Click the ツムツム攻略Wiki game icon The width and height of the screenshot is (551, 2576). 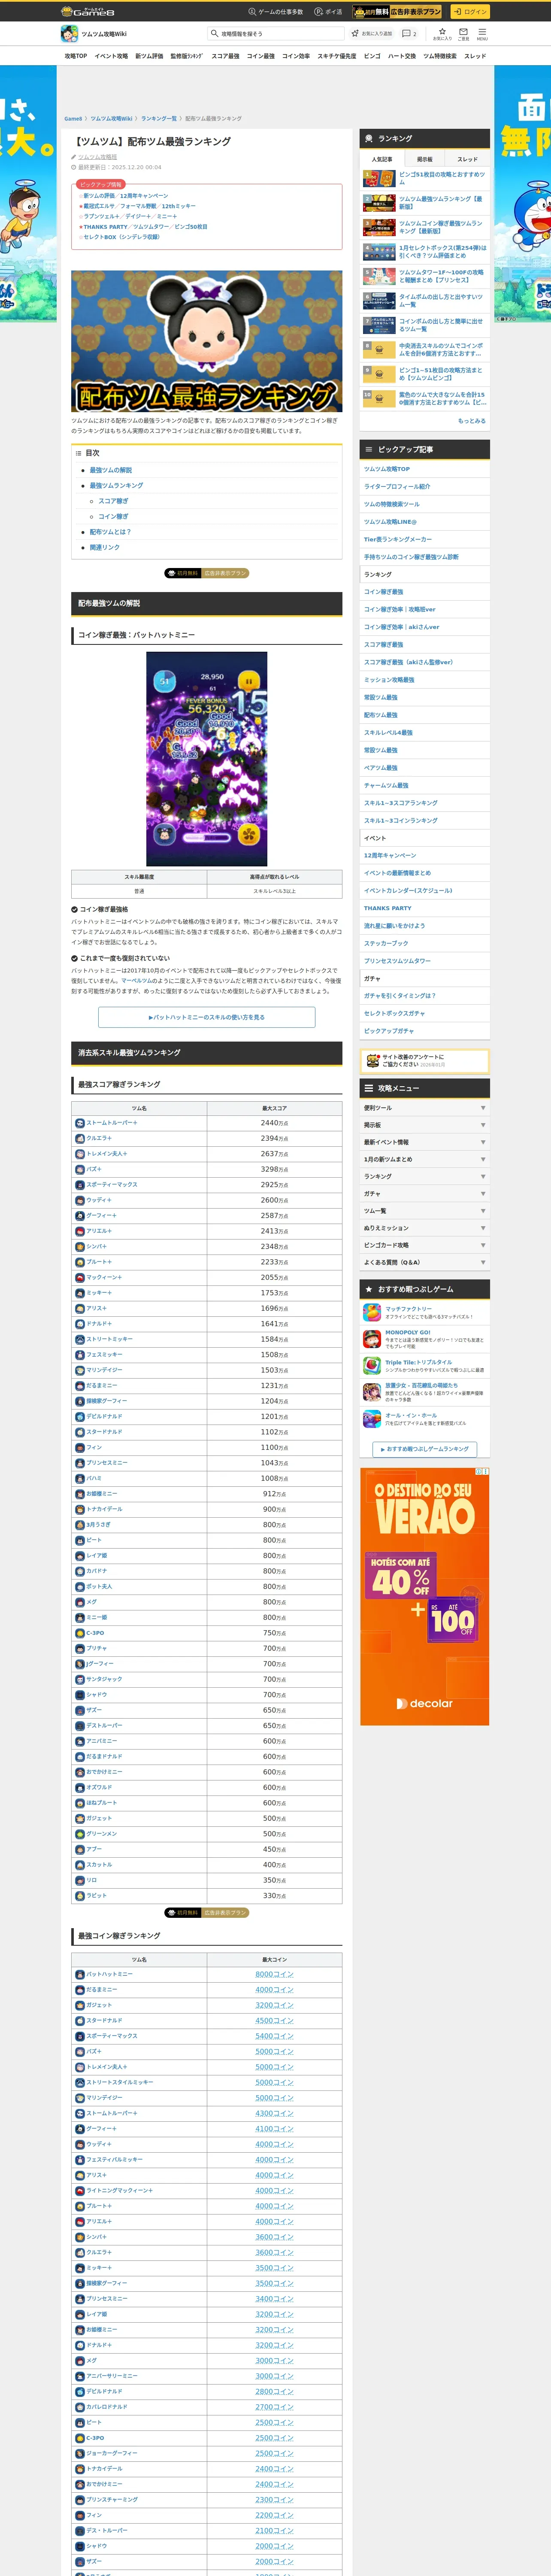[x=69, y=33]
